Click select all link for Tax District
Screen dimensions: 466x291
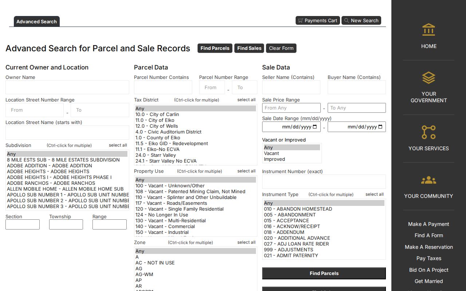point(246,100)
